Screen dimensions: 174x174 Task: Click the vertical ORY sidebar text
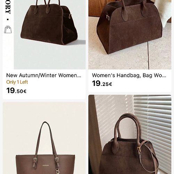click(8, 7)
